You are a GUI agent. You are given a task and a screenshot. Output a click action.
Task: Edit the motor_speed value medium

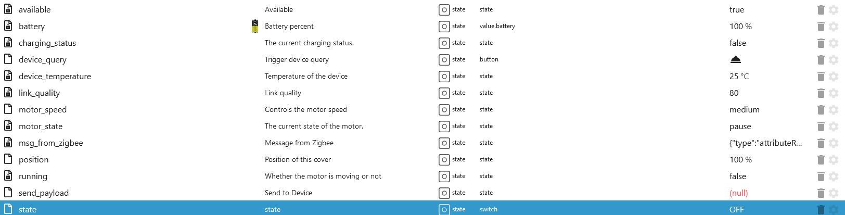pyautogui.click(x=744, y=110)
